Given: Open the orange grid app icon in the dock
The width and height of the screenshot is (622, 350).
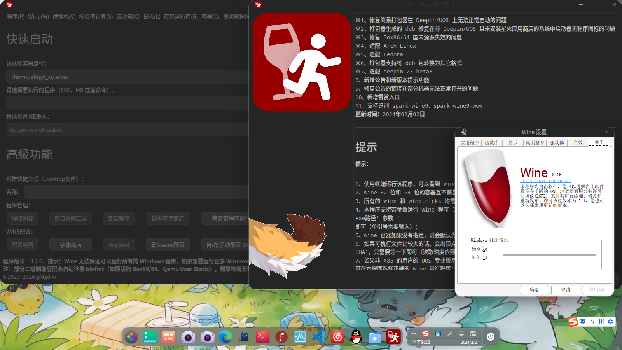Looking at the screenshot, I should pos(169,337).
